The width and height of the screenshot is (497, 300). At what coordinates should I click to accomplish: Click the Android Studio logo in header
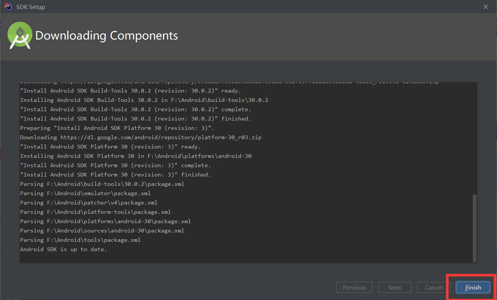pos(19,36)
